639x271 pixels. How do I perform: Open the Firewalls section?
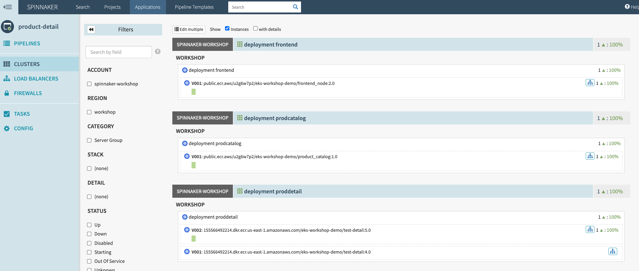pyautogui.click(x=28, y=93)
